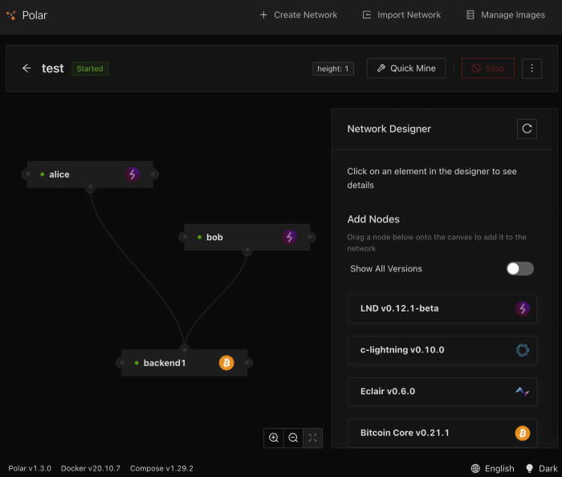Select the Eclair v0.6.0 node item
Image resolution: width=562 pixels, height=477 pixels.
tap(442, 391)
